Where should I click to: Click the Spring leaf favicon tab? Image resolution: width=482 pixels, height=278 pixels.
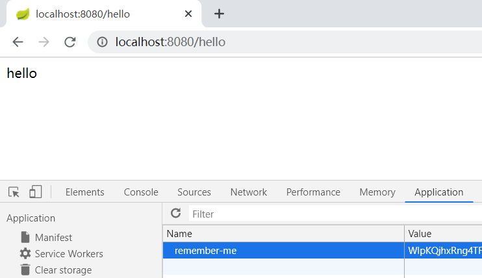(x=23, y=14)
